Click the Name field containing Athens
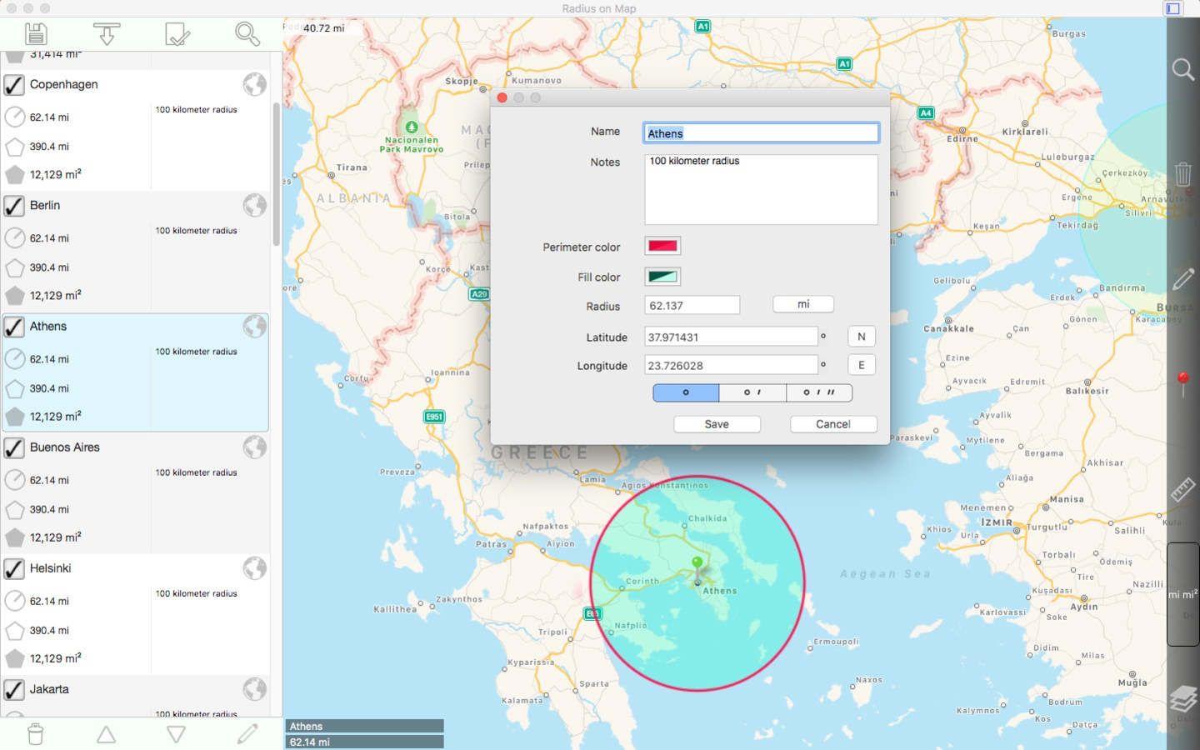The width and height of the screenshot is (1200, 750). 762,132
